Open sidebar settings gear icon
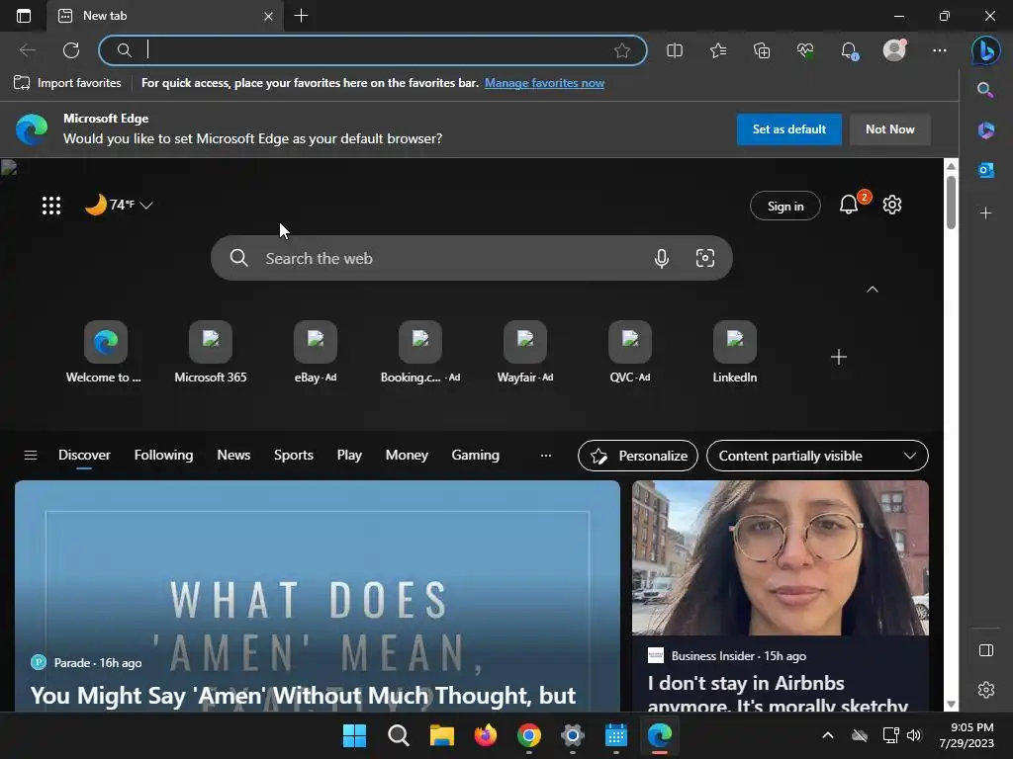This screenshot has width=1013, height=759. pos(986,690)
